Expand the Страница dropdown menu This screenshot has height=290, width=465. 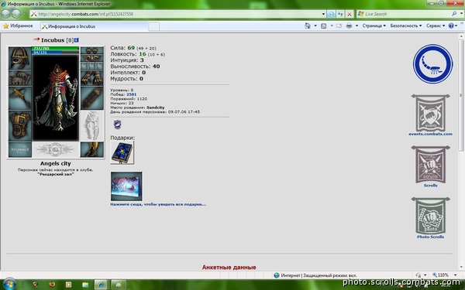click(374, 26)
